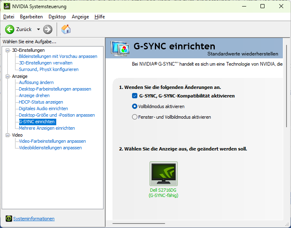Open HDCP-Status anzeigen

41,102
